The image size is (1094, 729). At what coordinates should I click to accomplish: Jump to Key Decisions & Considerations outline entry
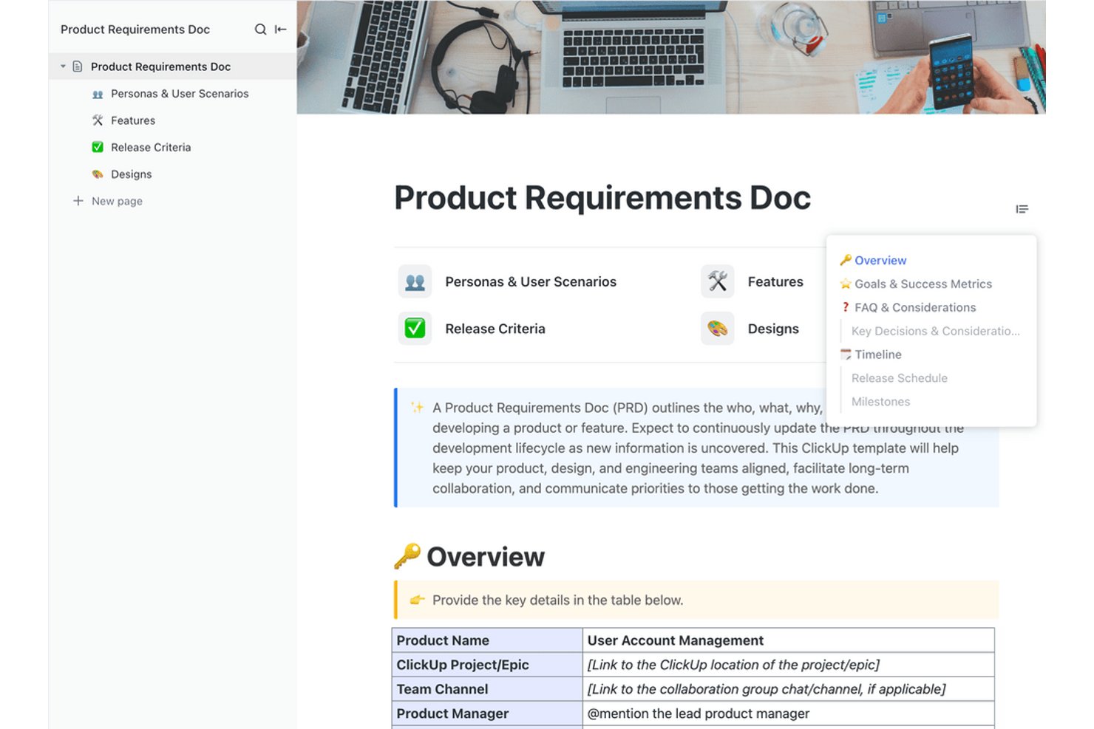point(935,331)
